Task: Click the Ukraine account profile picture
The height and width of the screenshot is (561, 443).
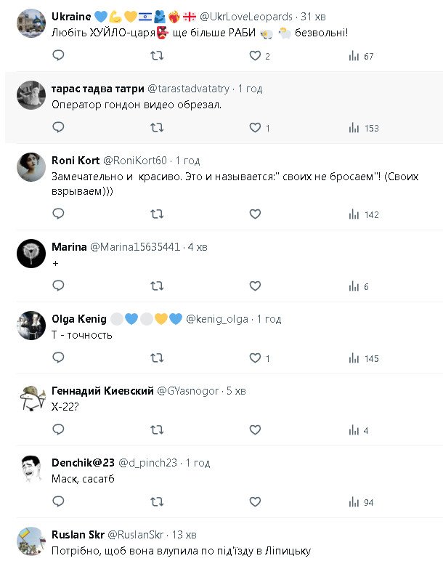Action: tap(31, 24)
